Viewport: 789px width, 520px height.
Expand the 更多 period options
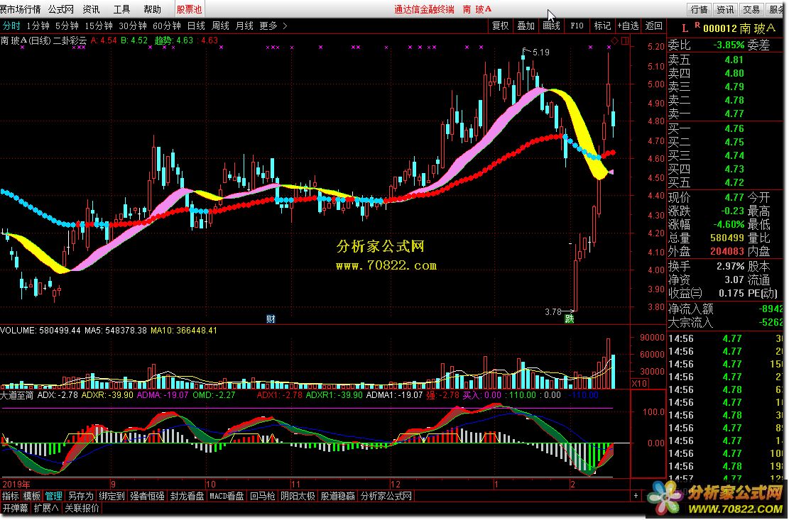coord(273,26)
